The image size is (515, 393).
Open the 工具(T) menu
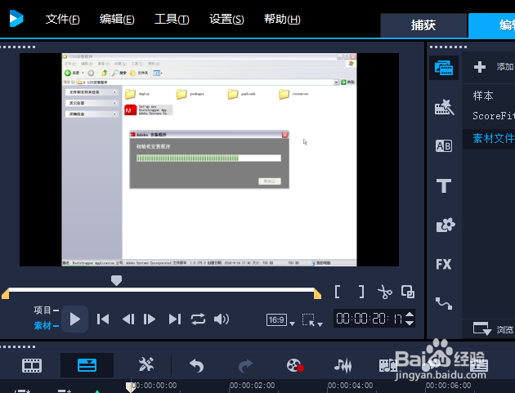tap(172, 19)
